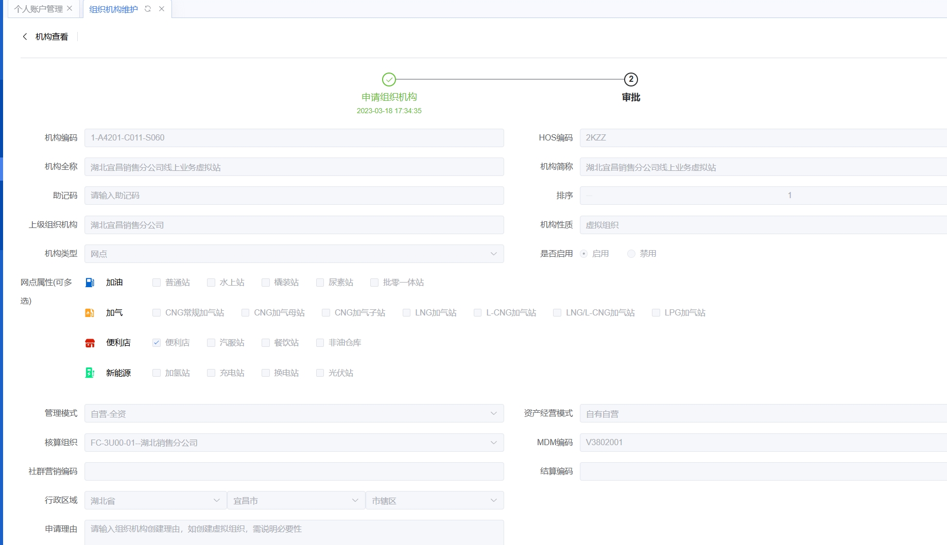Click the 助记码 input field
This screenshot has height=545, width=947.
294,196
